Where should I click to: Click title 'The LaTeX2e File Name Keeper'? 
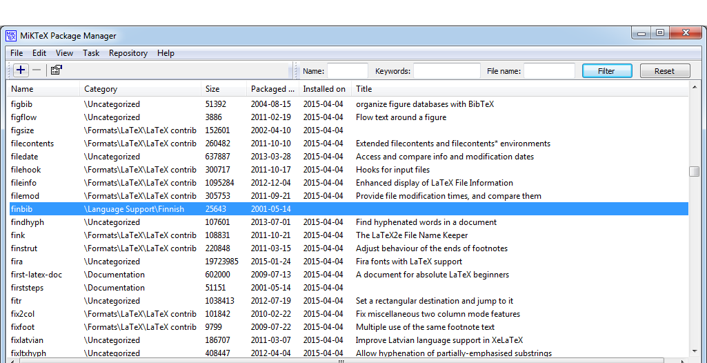[412, 235]
